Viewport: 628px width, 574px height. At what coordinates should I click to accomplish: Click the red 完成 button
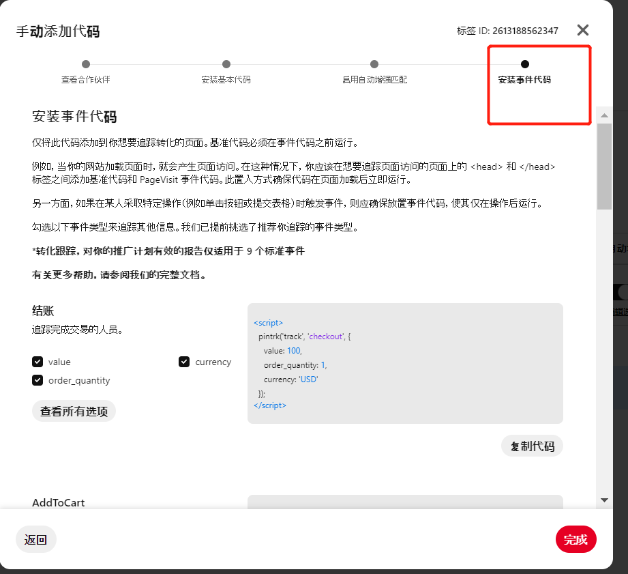(576, 539)
